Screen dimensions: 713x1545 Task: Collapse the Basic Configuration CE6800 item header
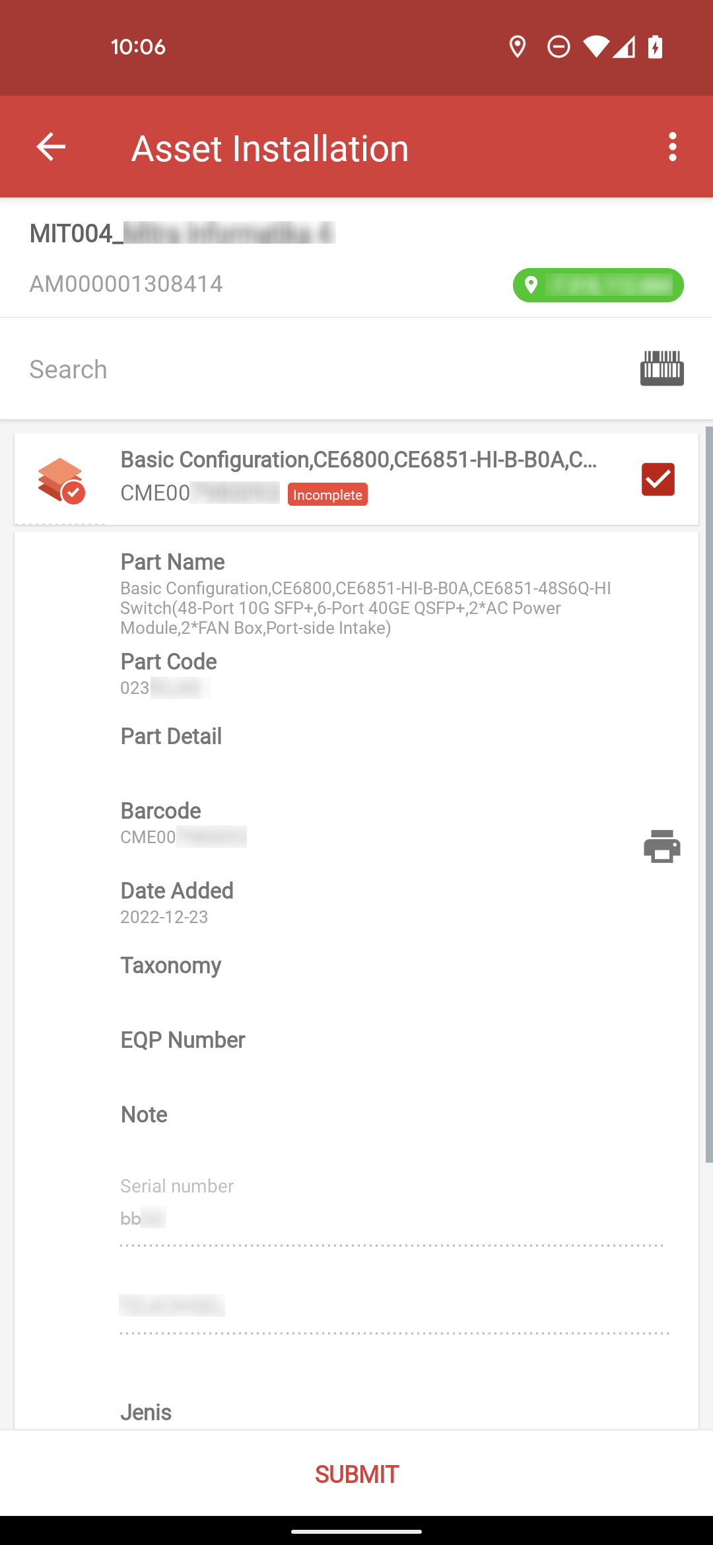point(356,479)
